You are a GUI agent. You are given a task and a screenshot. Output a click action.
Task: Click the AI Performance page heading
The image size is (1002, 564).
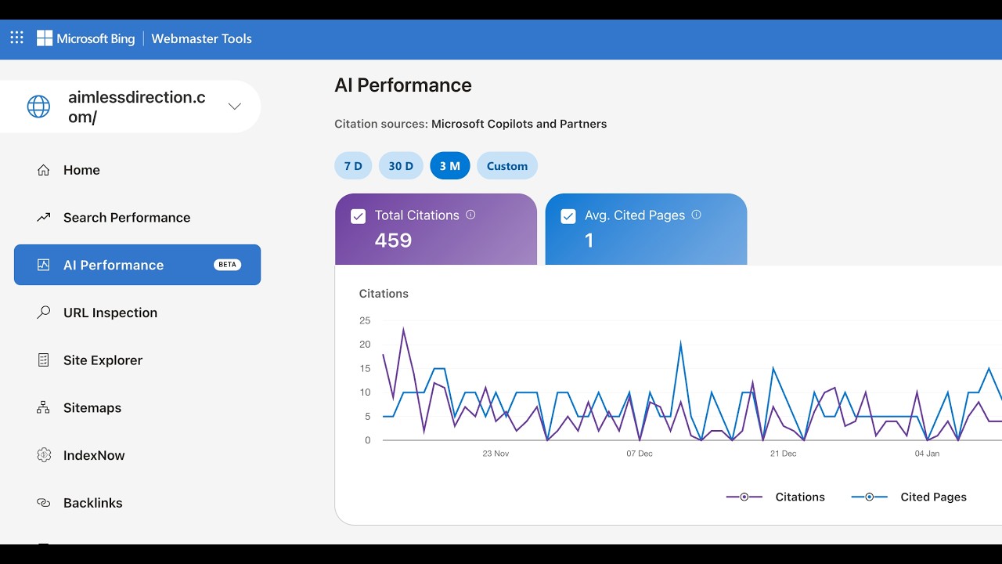point(403,85)
